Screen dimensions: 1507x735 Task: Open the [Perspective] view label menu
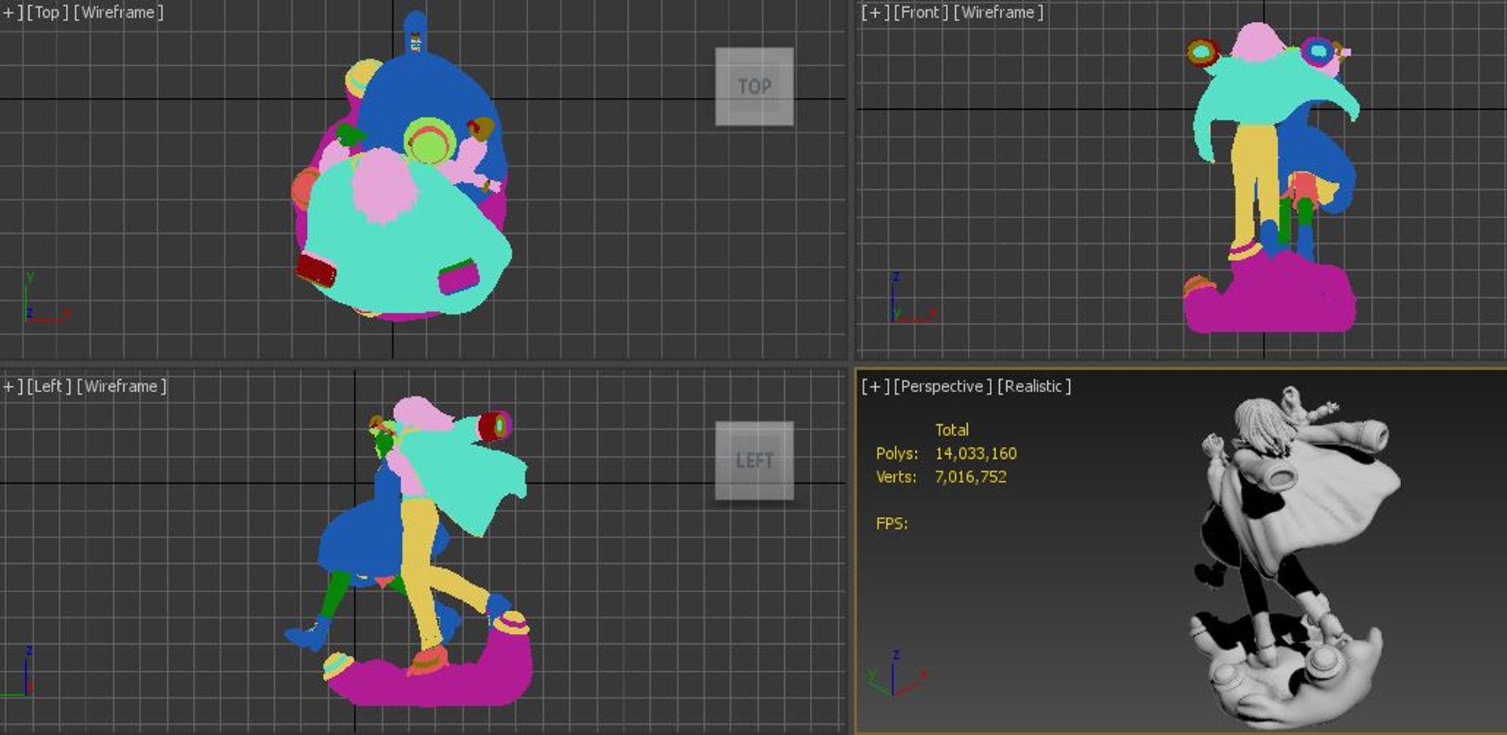click(x=943, y=386)
